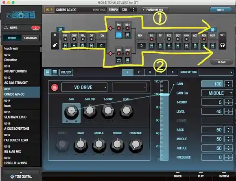The height and width of the screenshot is (181, 236).
Task: Click the CLEAR button
Action: 221,62
